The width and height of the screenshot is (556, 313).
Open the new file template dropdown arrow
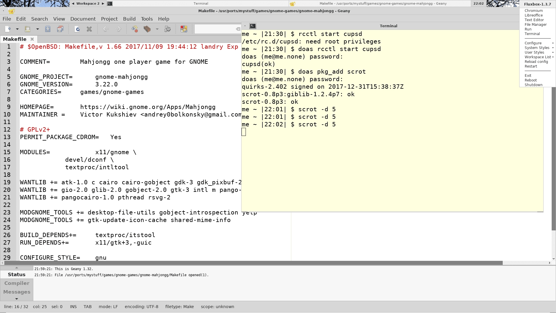(x=17, y=29)
